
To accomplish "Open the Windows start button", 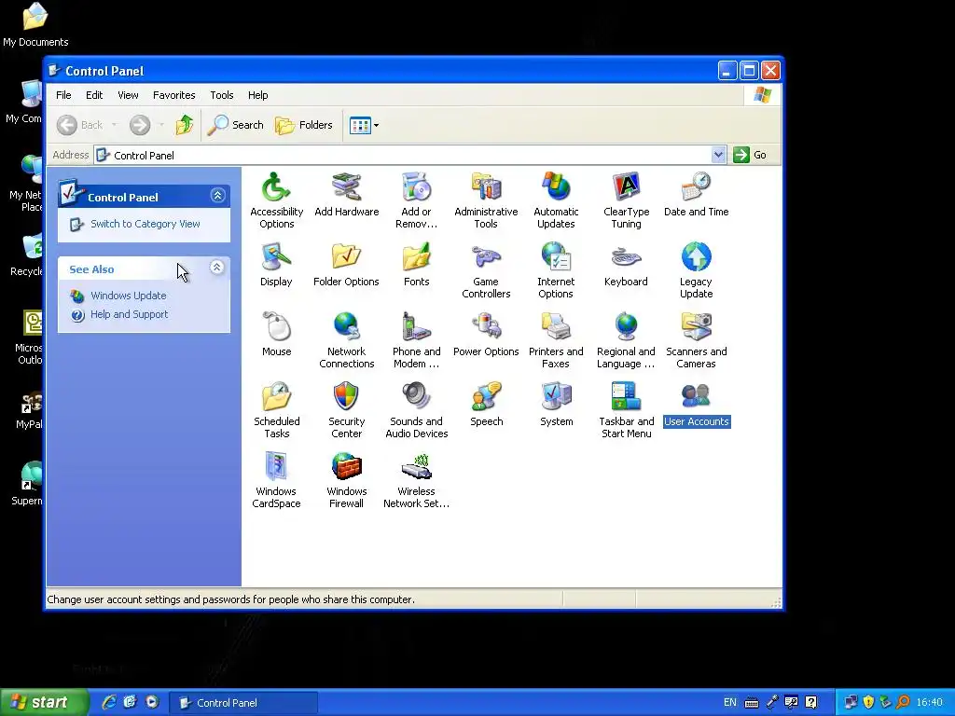I will tap(45, 702).
